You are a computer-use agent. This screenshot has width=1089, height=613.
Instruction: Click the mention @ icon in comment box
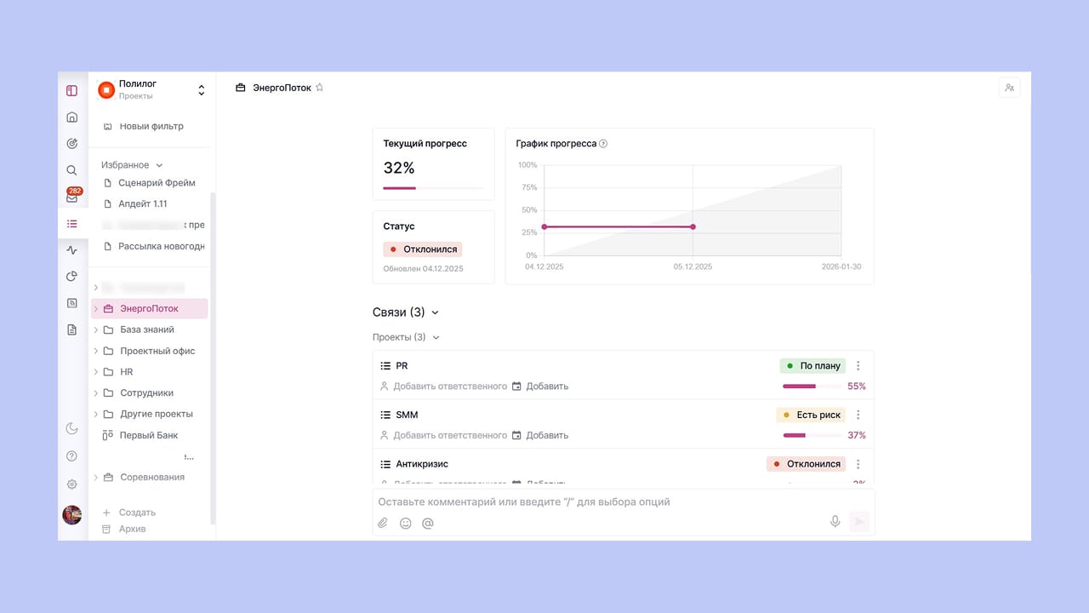(428, 523)
